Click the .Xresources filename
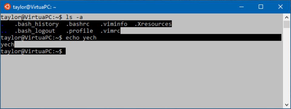 [153, 24]
